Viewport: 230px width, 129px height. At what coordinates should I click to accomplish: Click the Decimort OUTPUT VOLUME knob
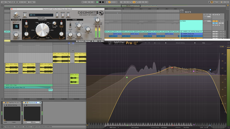pos(97,20)
